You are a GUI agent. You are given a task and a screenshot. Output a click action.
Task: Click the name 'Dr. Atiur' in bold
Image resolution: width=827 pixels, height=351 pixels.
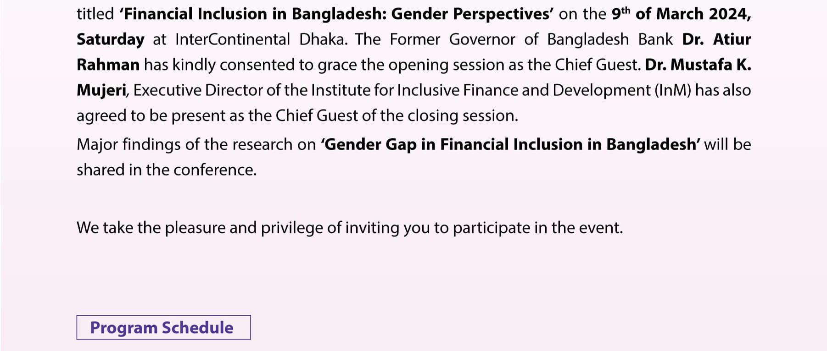coord(716,39)
